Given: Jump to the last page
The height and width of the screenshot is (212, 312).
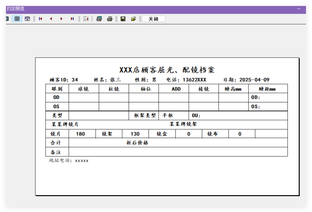Looking at the screenshot, I should tap(72, 19).
